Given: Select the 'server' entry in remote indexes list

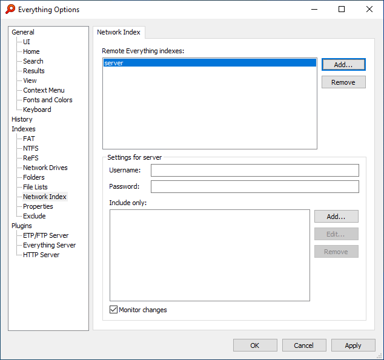Looking at the screenshot, I should tap(210, 63).
